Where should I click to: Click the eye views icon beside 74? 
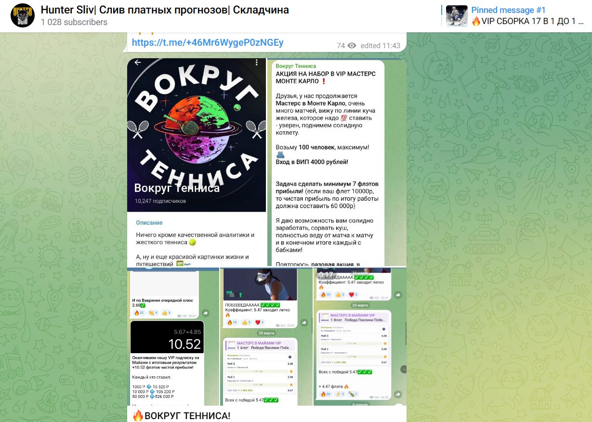352,46
